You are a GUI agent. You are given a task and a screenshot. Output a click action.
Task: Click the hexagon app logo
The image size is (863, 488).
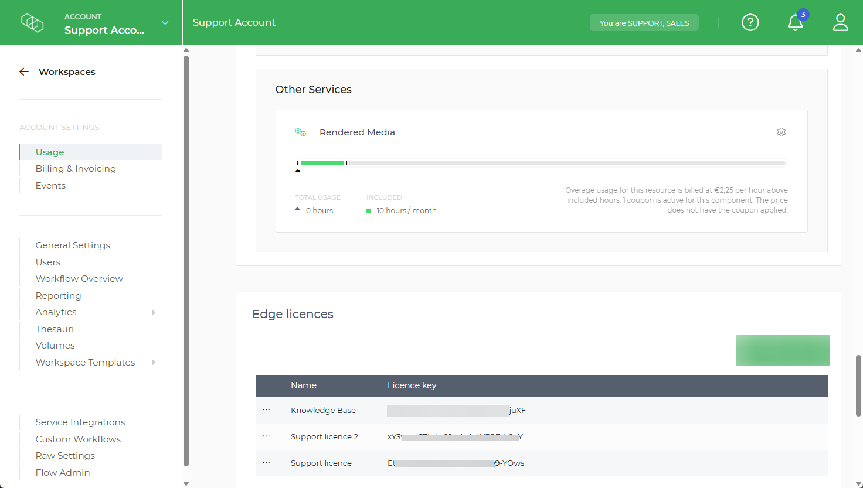(x=32, y=22)
